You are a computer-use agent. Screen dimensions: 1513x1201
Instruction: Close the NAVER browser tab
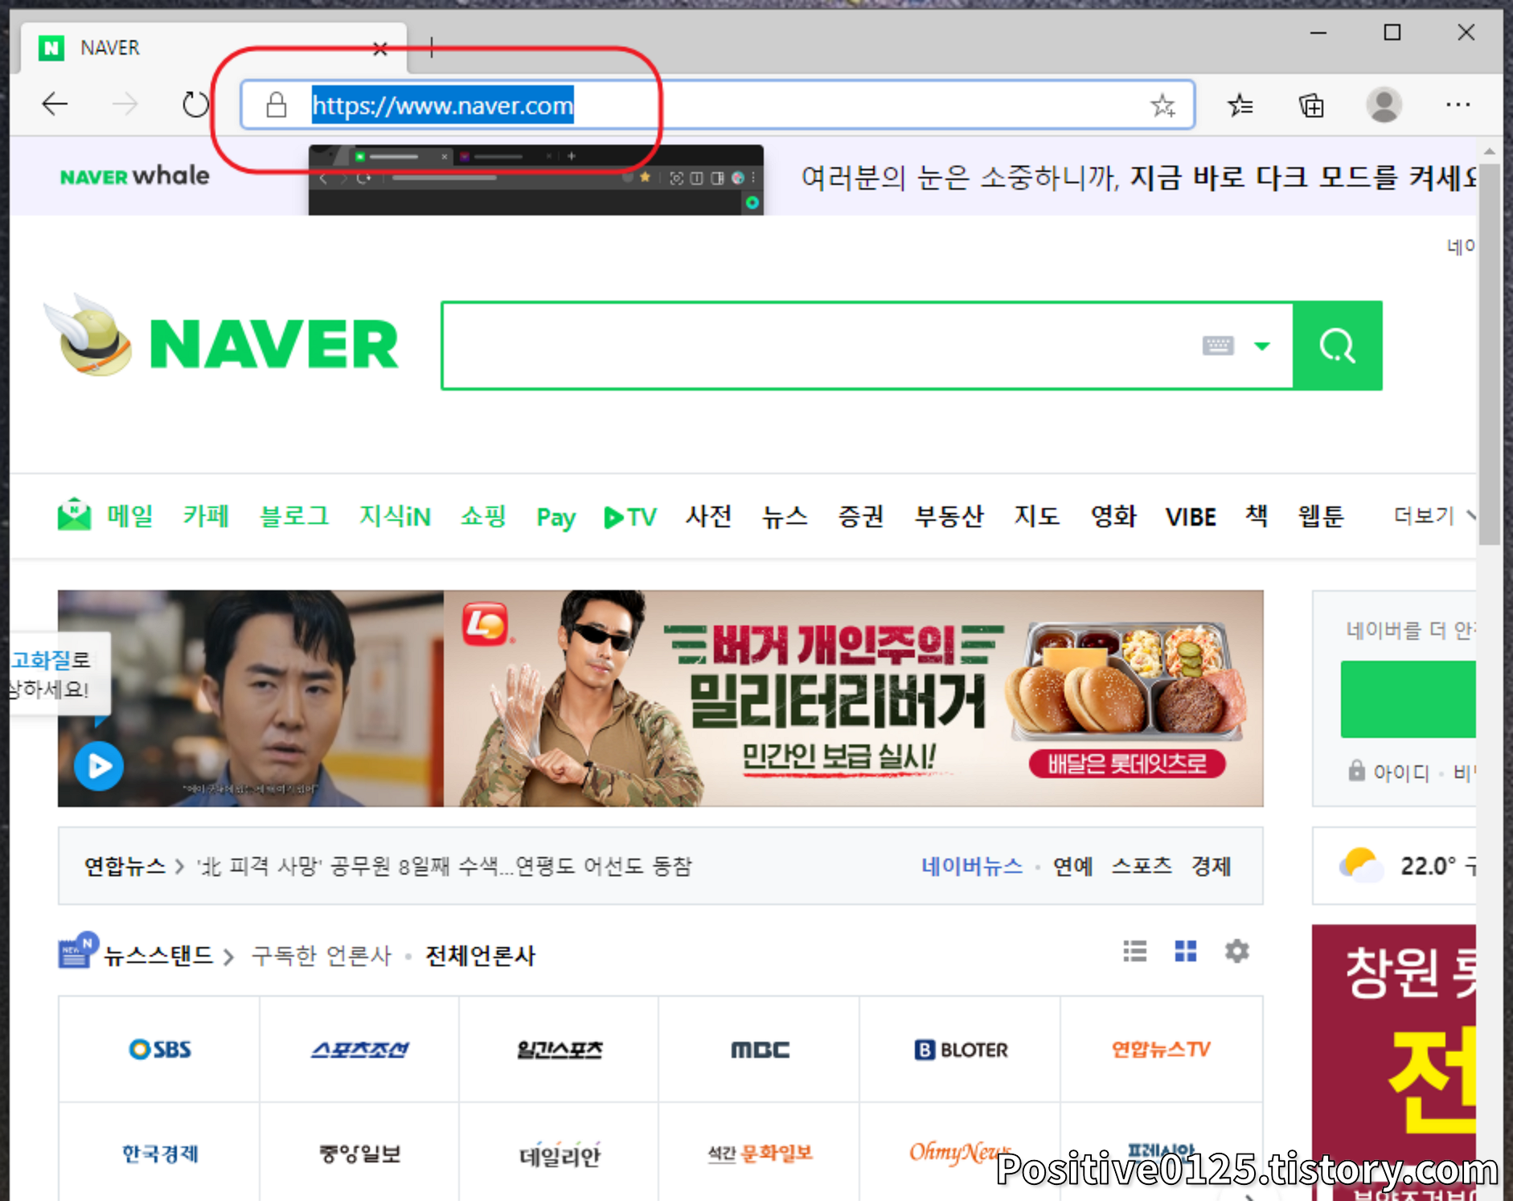380,49
